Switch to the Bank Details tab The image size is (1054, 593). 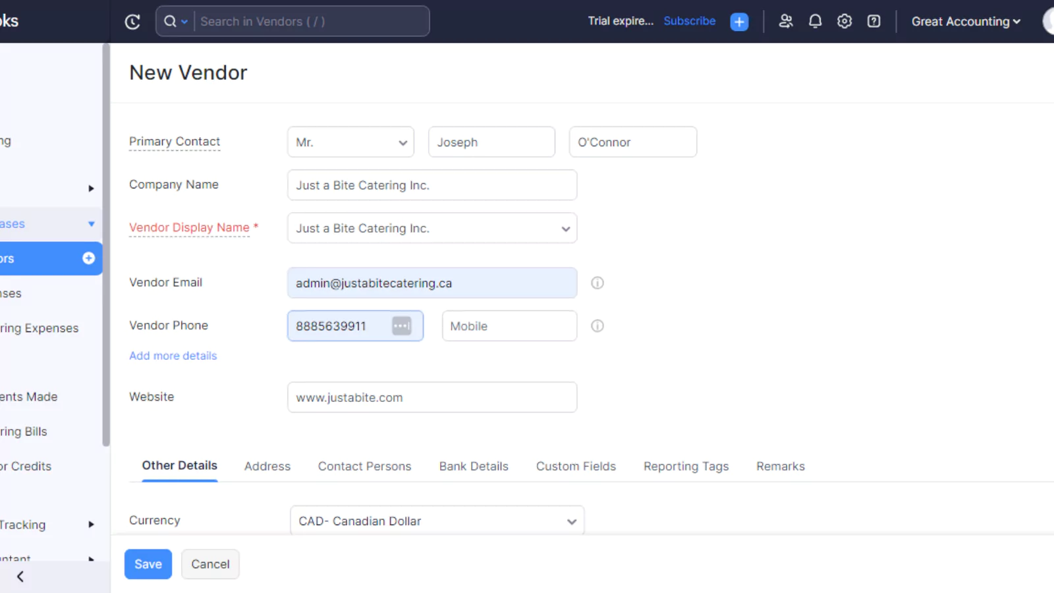click(474, 466)
